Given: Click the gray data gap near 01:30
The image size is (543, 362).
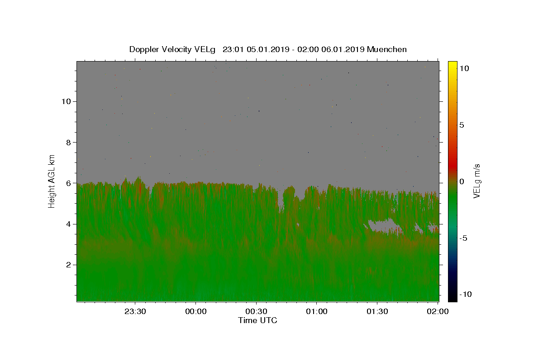Looking at the screenshot, I should [x=382, y=225].
